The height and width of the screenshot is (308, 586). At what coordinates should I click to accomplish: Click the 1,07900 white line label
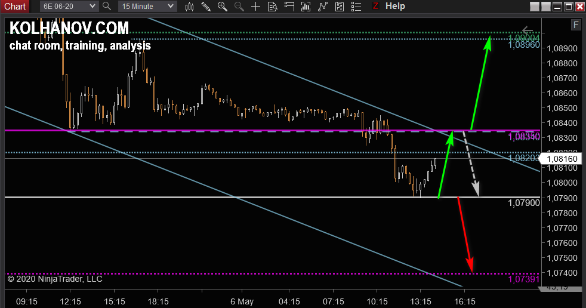tap(523, 203)
